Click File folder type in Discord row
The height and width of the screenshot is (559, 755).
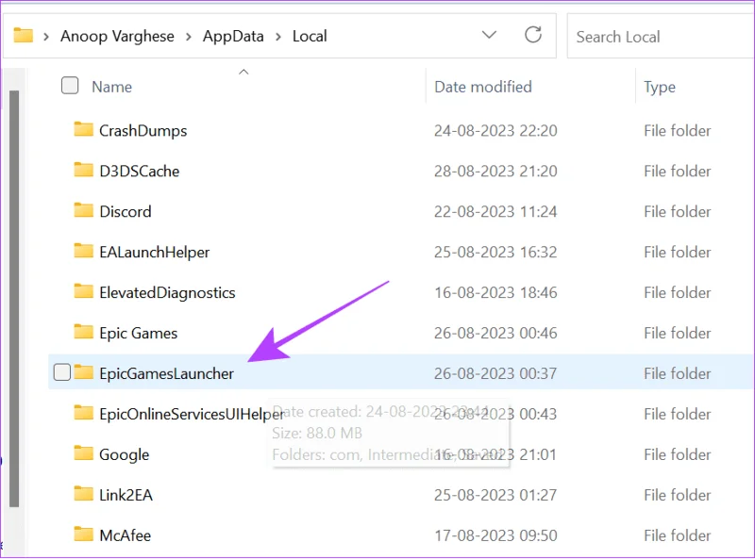pos(678,212)
